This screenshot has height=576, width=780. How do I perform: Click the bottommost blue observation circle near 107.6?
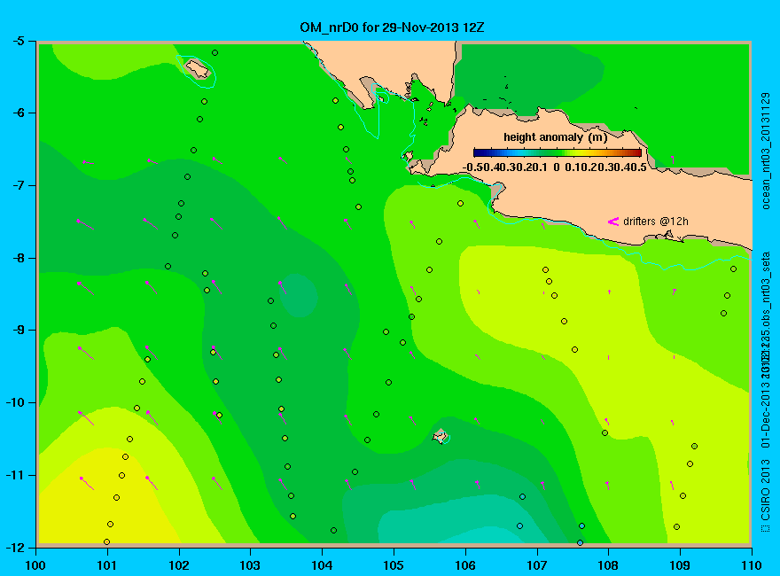[x=580, y=542]
